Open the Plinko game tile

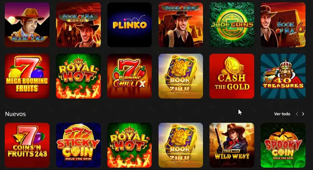point(130,25)
